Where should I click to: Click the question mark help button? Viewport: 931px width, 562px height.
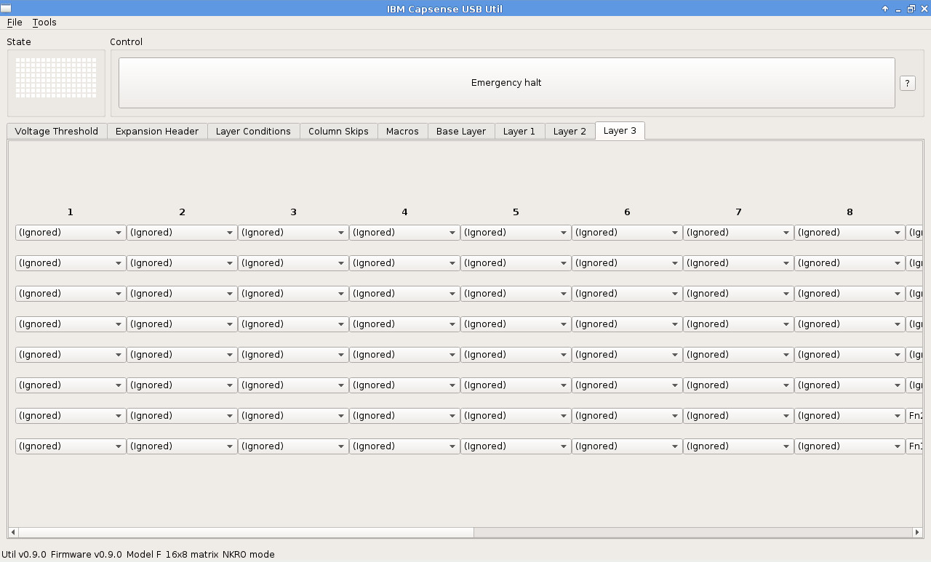(x=907, y=83)
